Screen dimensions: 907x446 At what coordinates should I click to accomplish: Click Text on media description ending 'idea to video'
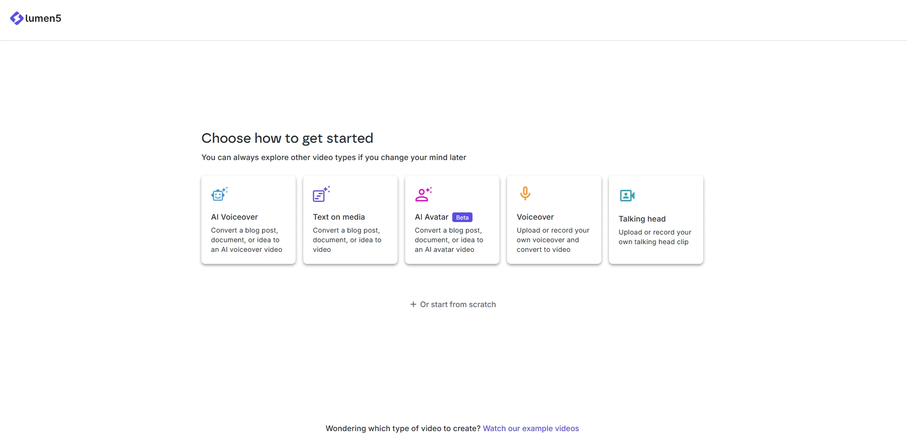(347, 240)
